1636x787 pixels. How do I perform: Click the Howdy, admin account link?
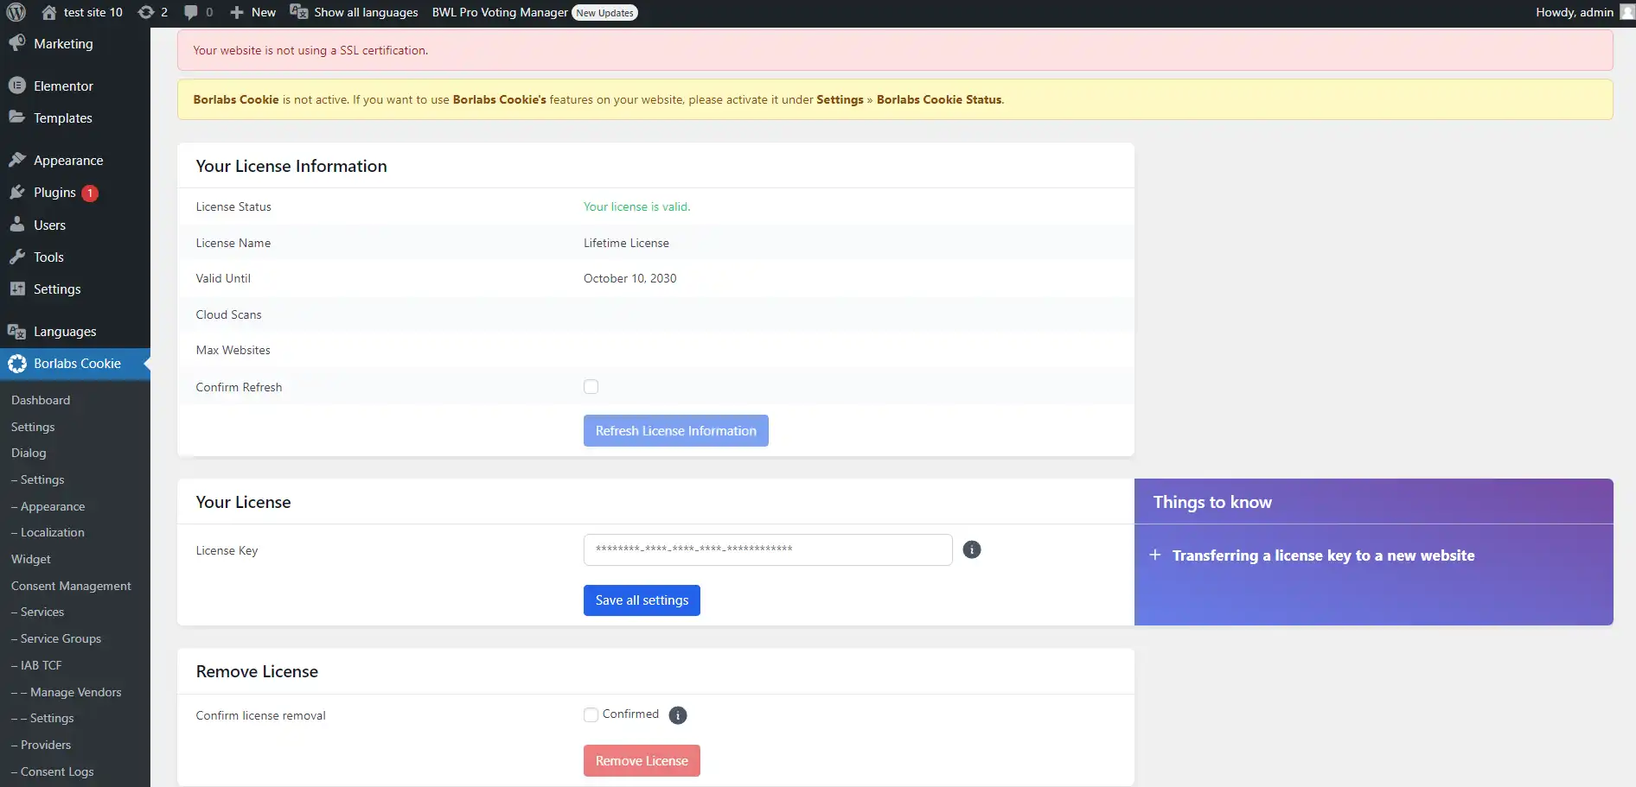(x=1575, y=12)
